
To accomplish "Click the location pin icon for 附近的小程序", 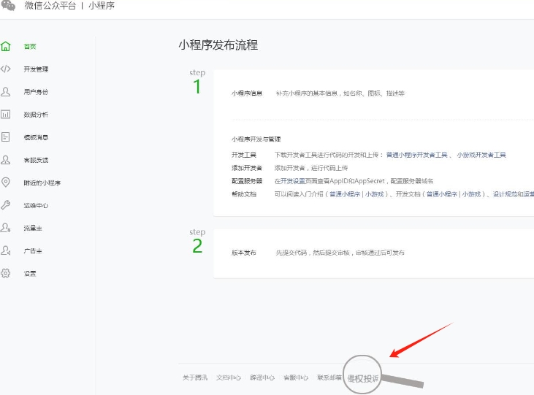I will click(x=6, y=183).
